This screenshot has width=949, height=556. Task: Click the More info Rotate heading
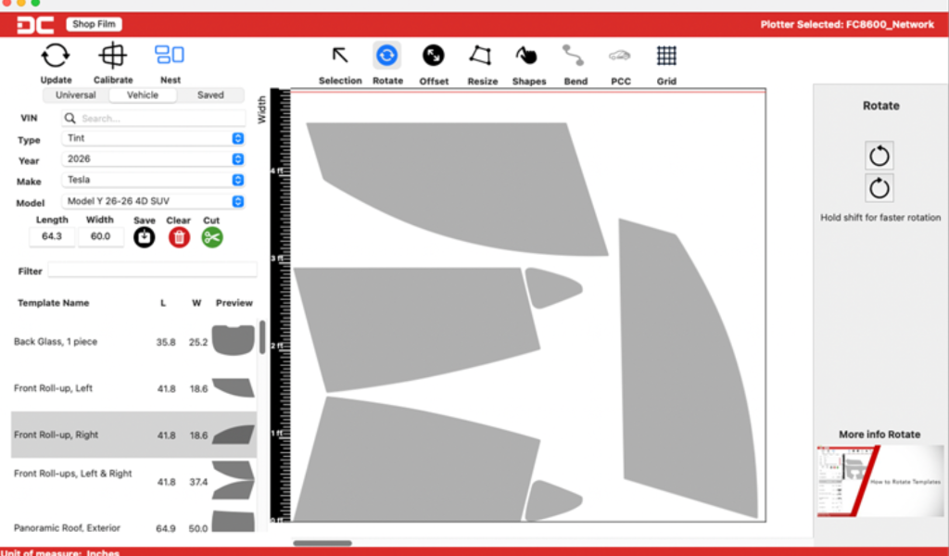[x=879, y=435]
